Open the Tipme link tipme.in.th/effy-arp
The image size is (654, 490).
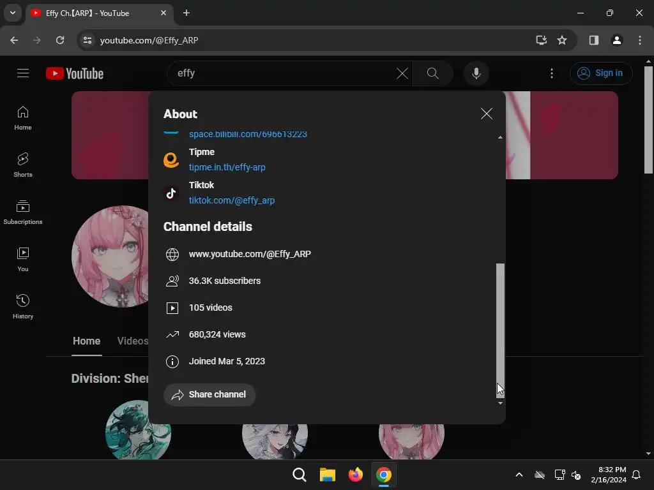[227, 167]
